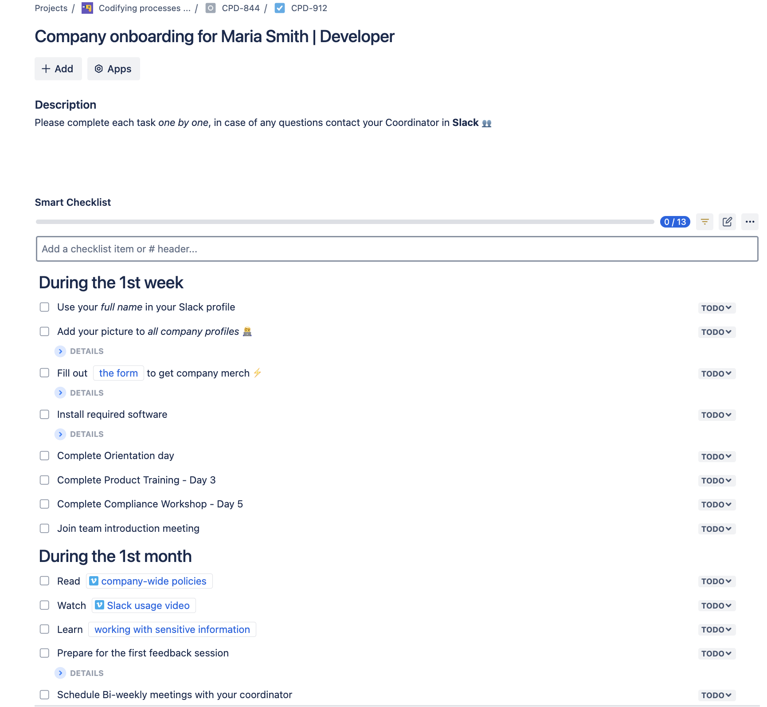This screenshot has height=707, width=767.
Task: Expand DETAILS under Add your picture item
Action: click(x=61, y=351)
